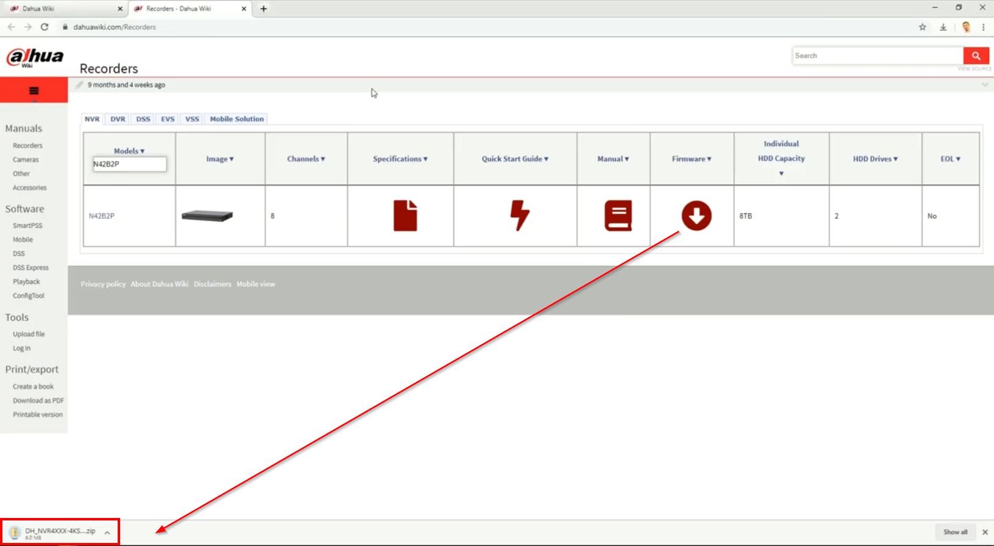Switch to Mobile view from footer
Image resolution: width=994 pixels, height=546 pixels.
(256, 284)
